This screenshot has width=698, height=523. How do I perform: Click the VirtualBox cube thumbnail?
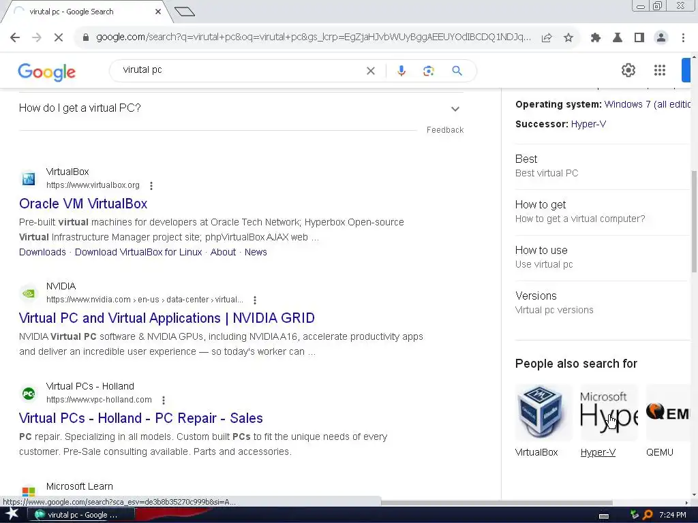(x=543, y=413)
